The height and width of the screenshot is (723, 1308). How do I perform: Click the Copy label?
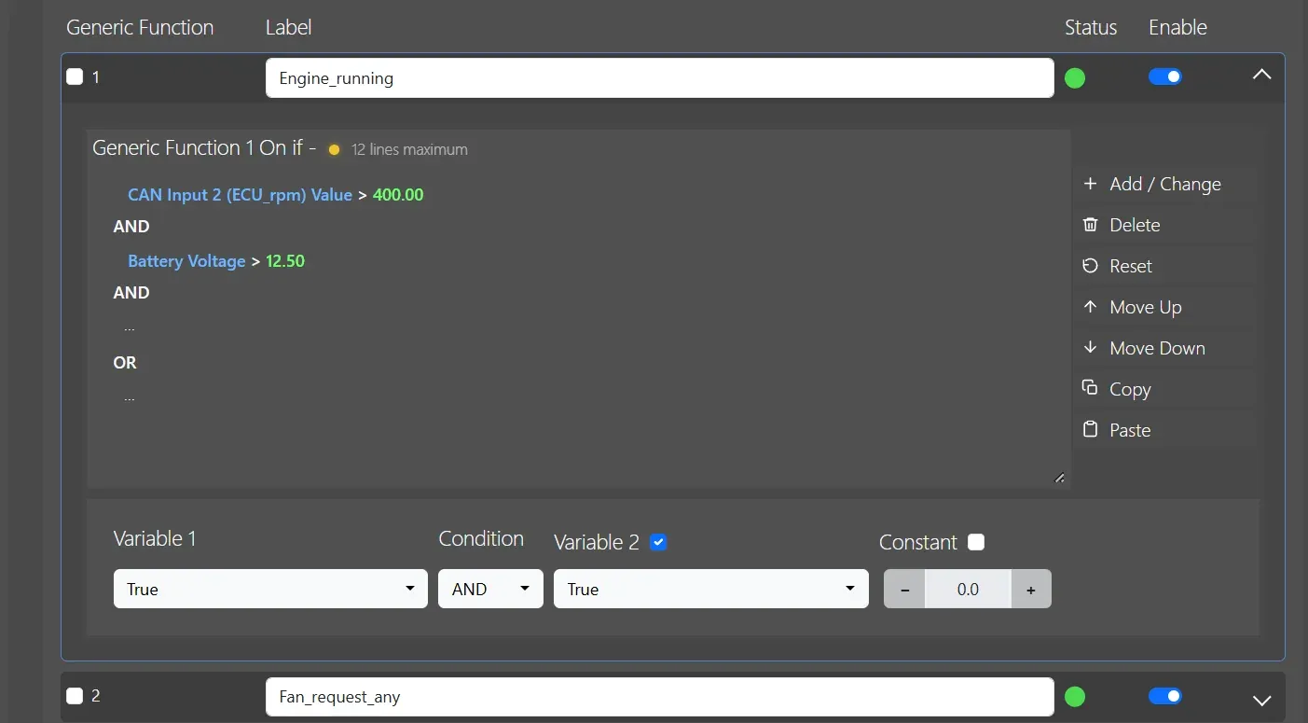coord(1130,389)
